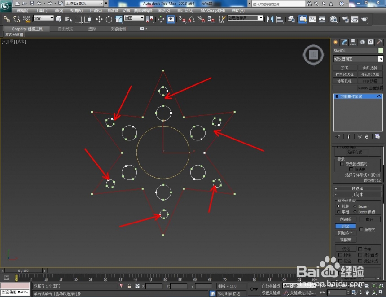Activate the Select Object tool
Image resolution: width=386 pixels, height=297 pixels.
(59, 19)
